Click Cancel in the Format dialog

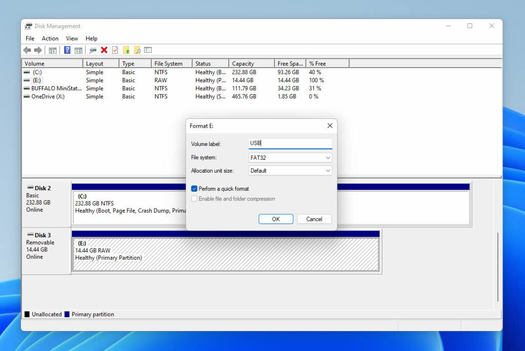click(x=314, y=219)
